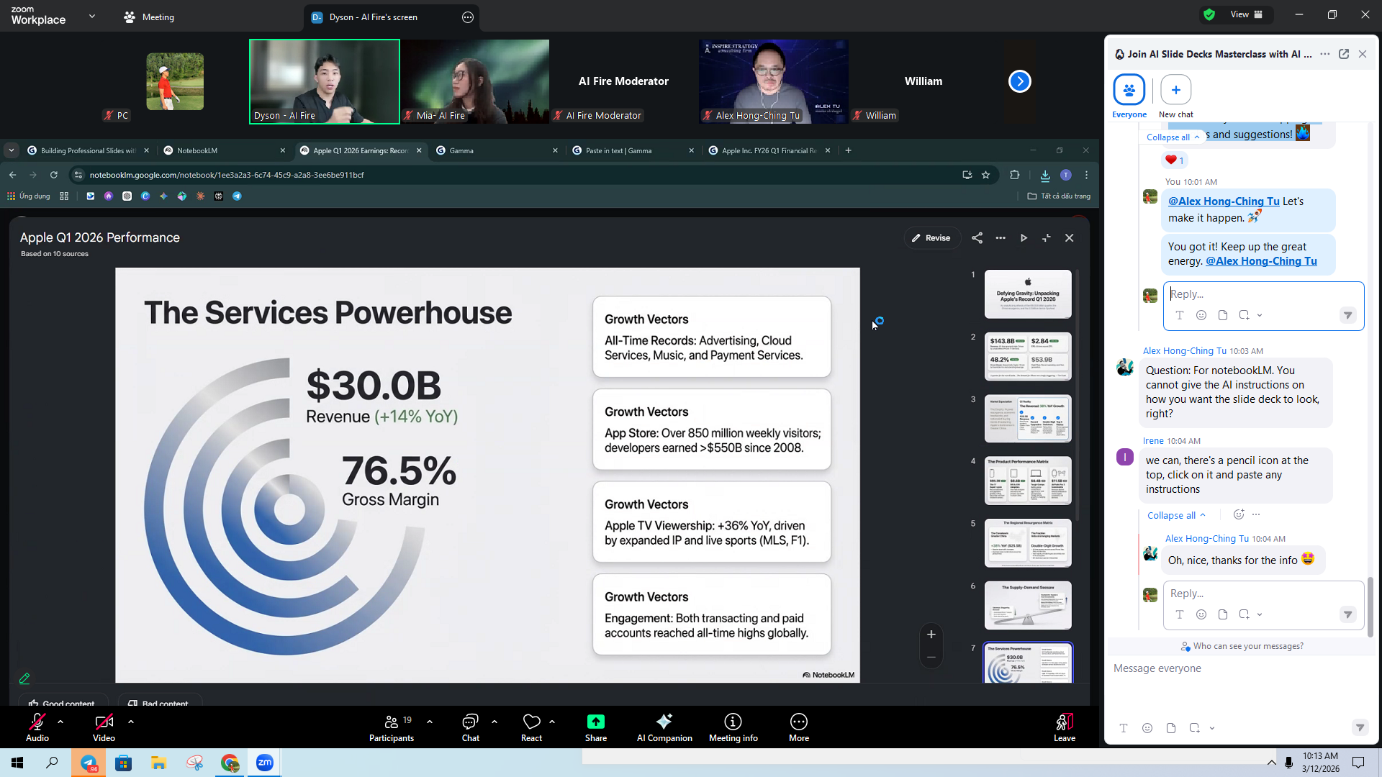Select slide 3 thumbnail in the sidebar
This screenshot has height=777, width=1382.
pos(1027,418)
